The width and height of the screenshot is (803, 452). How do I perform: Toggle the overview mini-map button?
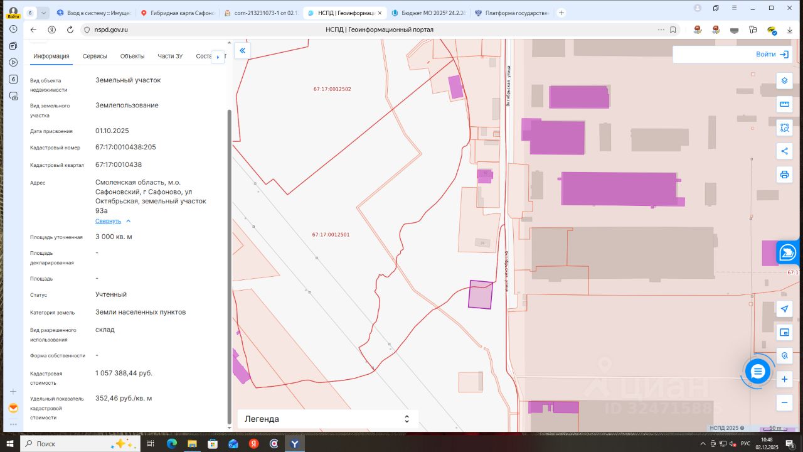(x=784, y=332)
